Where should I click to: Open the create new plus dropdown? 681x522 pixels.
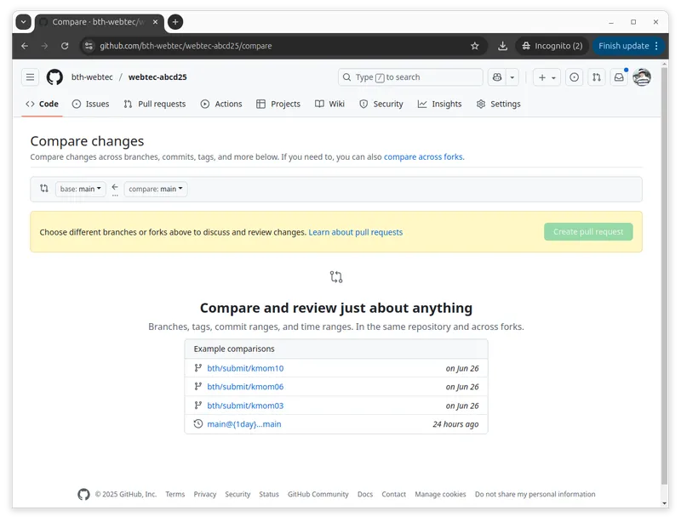547,77
